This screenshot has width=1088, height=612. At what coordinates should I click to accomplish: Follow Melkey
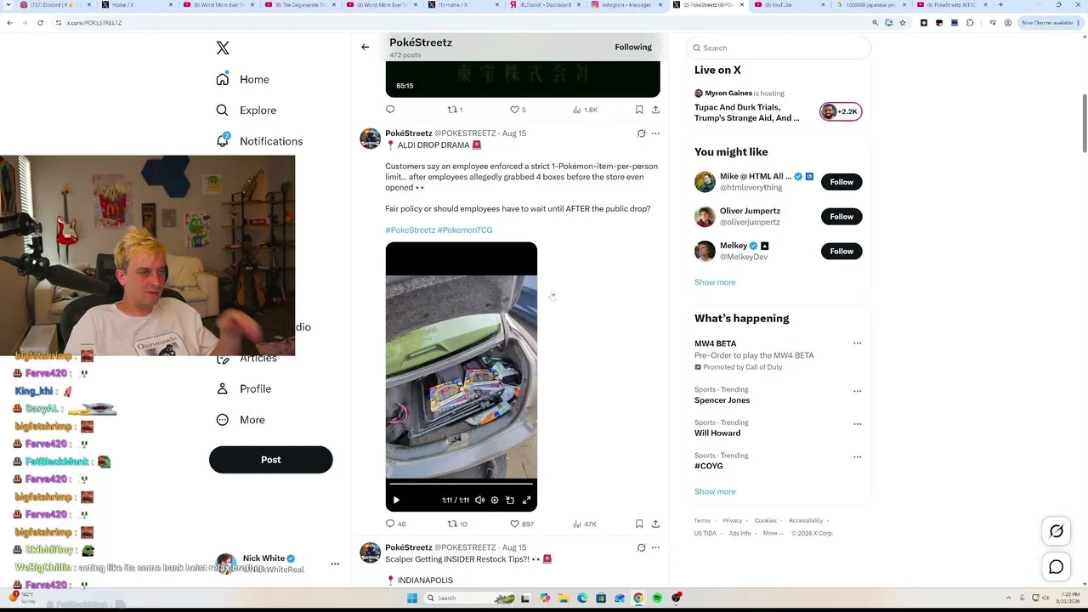pyautogui.click(x=841, y=251)
